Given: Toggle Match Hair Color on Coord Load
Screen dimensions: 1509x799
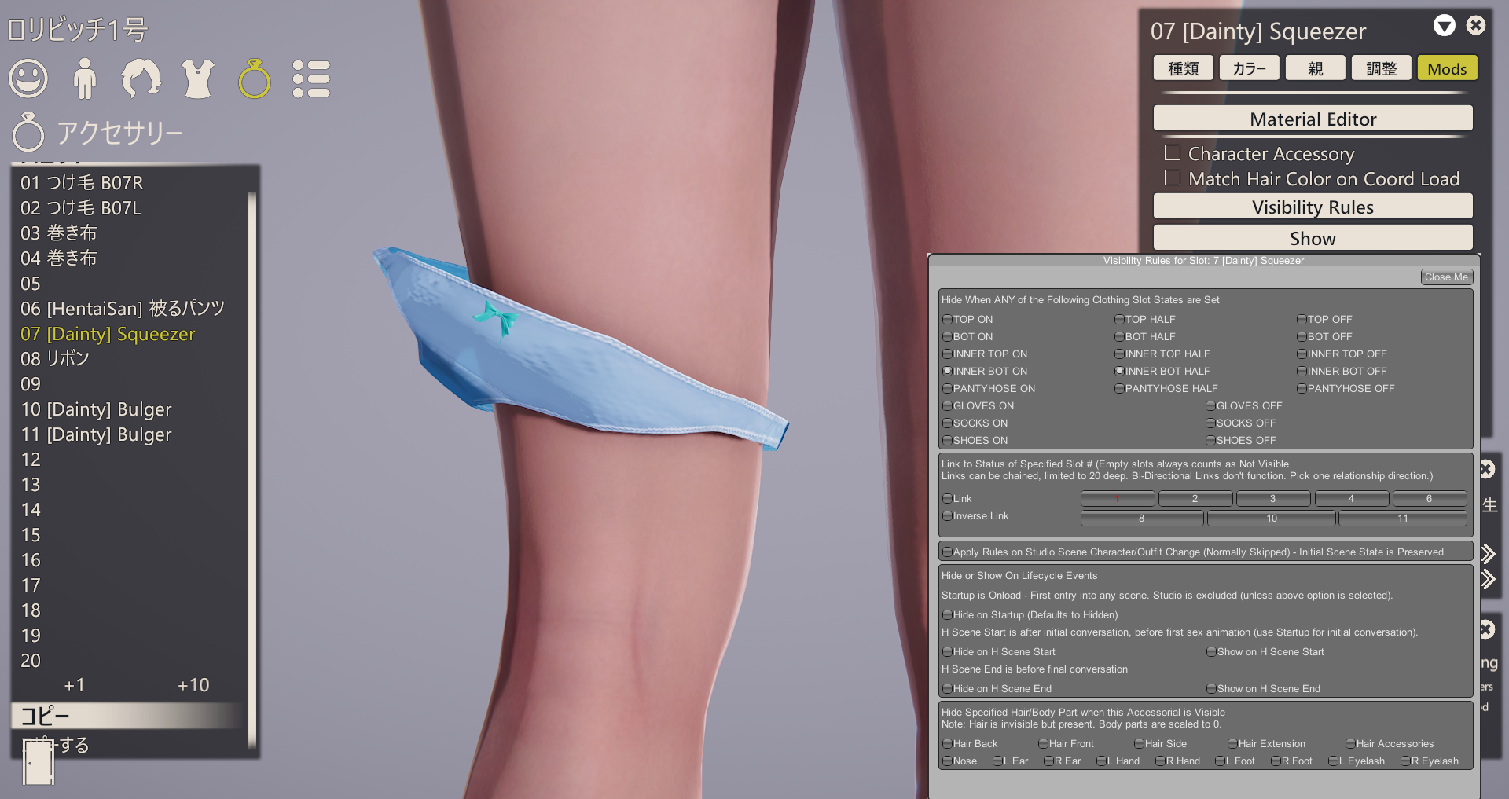Looking at the screenshot, I should (1173, 178).
